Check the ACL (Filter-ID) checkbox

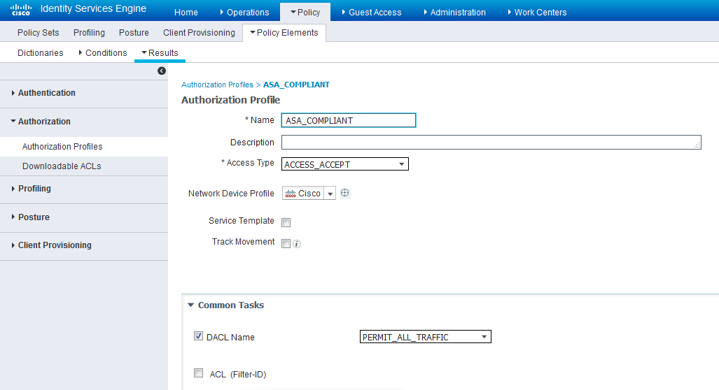[198, 373]
